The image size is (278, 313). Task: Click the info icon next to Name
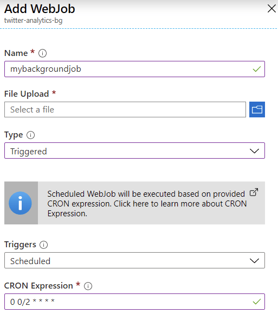(42, 53)
